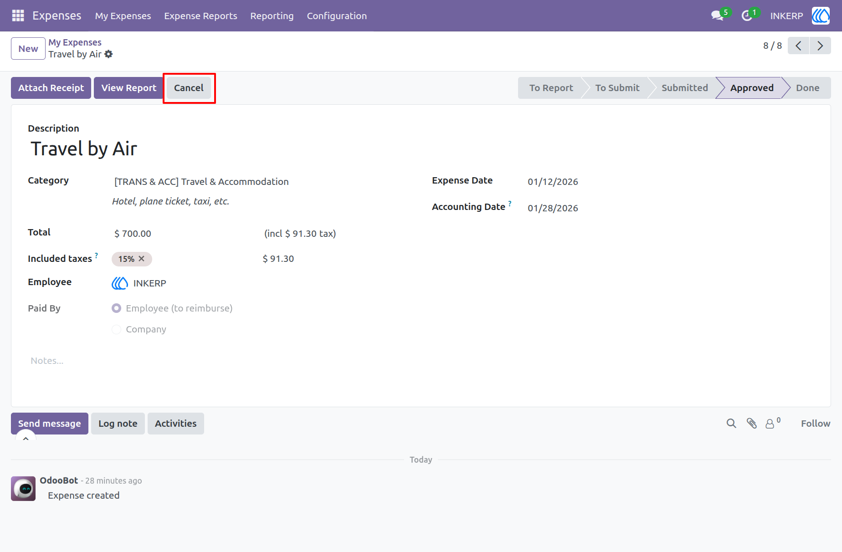Open the gear actions menu beside Travel by Air

click(108, 54)
